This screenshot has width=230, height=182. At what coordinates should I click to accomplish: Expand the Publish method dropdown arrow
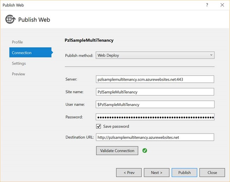pos(211,55)
